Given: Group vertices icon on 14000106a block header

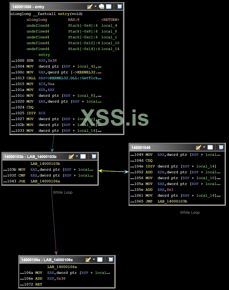Looking at the screenshot, I should pyautogui.click(x=100, y=260).
